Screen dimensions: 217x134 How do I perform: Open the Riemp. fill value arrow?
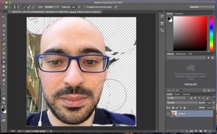pos(213,107)
